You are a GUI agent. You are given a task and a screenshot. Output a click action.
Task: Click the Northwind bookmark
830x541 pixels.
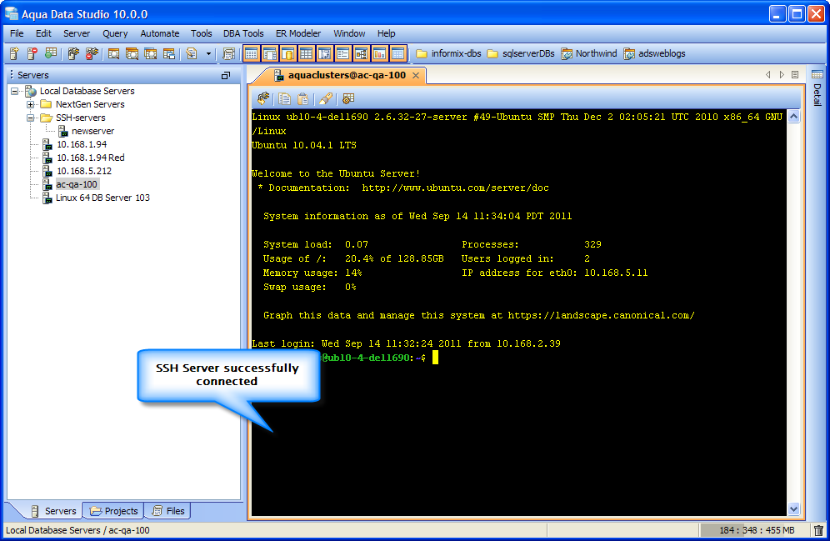click(589, 53)
